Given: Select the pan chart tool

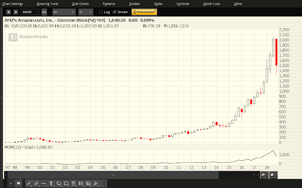Looking at the screenshot, I should (18, 184).
